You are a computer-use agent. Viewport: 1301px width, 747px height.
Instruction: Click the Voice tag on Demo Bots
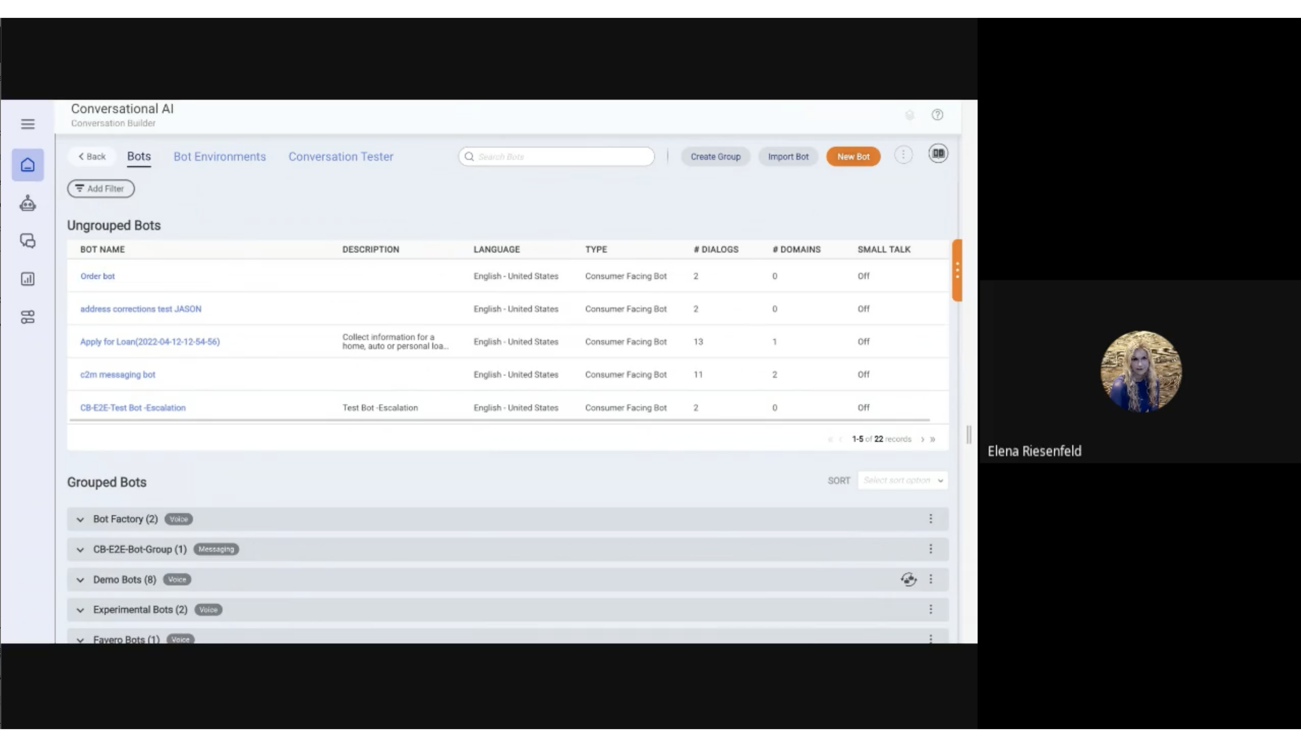pos(177,579)
